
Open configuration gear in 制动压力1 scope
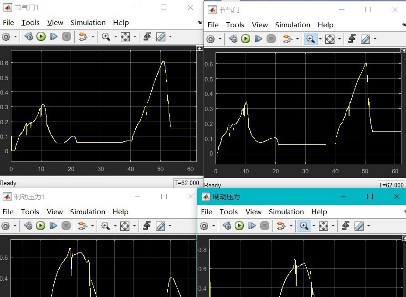click(6, 226)
